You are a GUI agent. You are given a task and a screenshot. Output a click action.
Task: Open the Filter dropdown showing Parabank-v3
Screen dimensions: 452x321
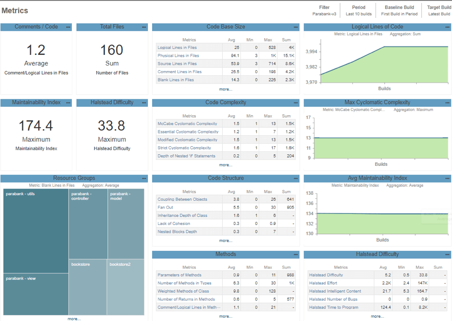point(324,11)
